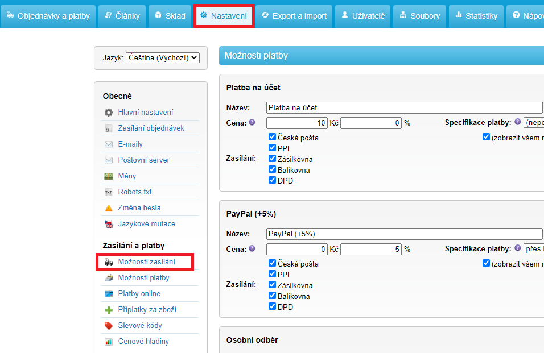The image size is (544, 353).
Task: Go to Možnosti zasílání in sidebar
Action: [x=146, y=262]
